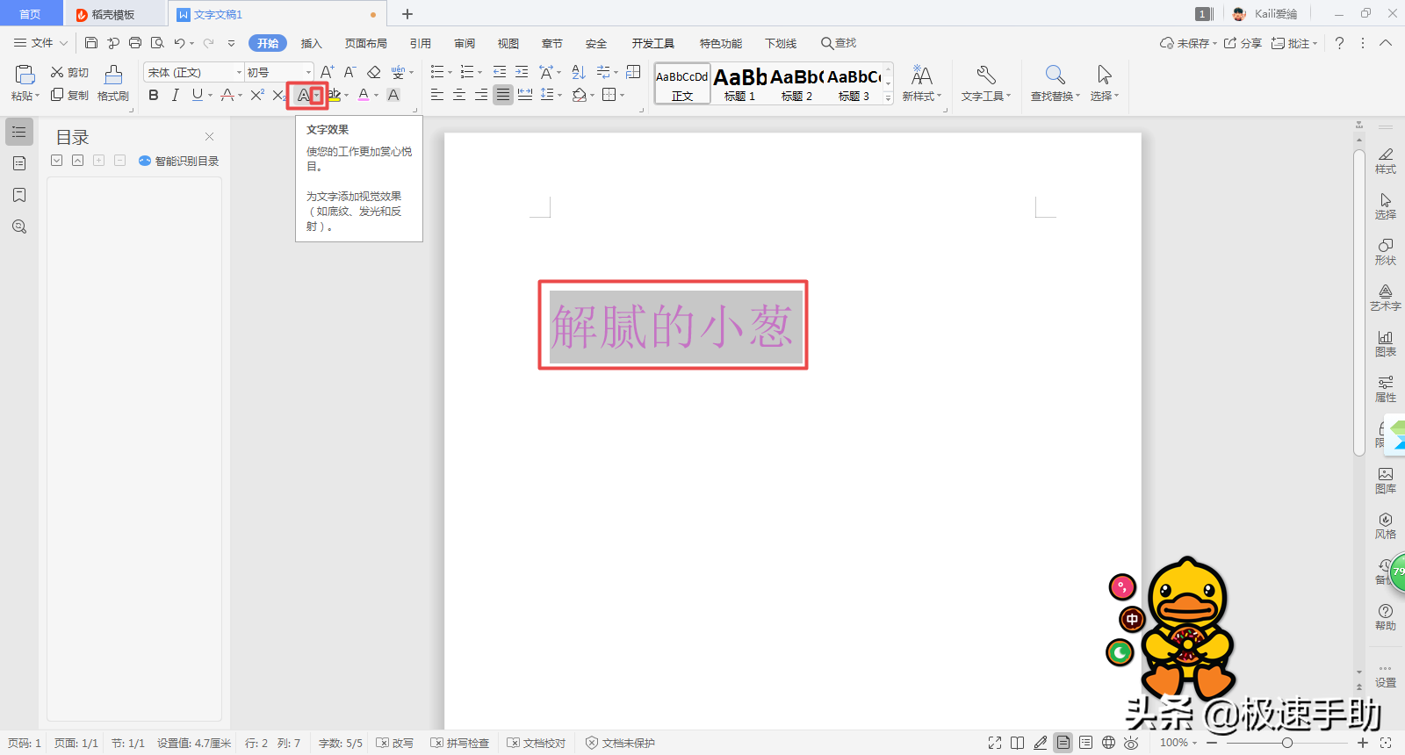
Task: Switch to the 插入 ribbon tab
Action: tap(312, 43)
